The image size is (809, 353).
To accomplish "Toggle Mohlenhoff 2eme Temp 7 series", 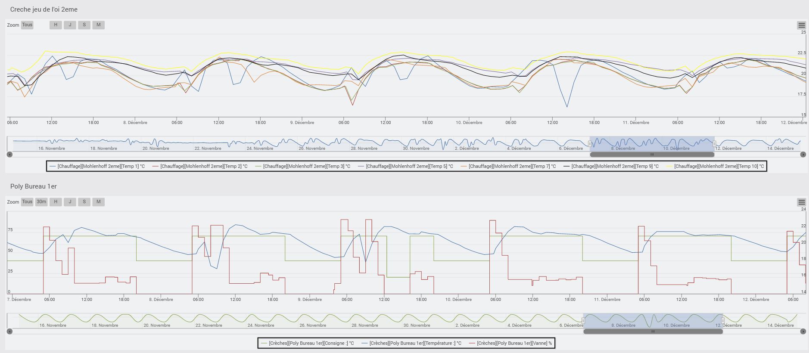I will [x=509, y=166].
